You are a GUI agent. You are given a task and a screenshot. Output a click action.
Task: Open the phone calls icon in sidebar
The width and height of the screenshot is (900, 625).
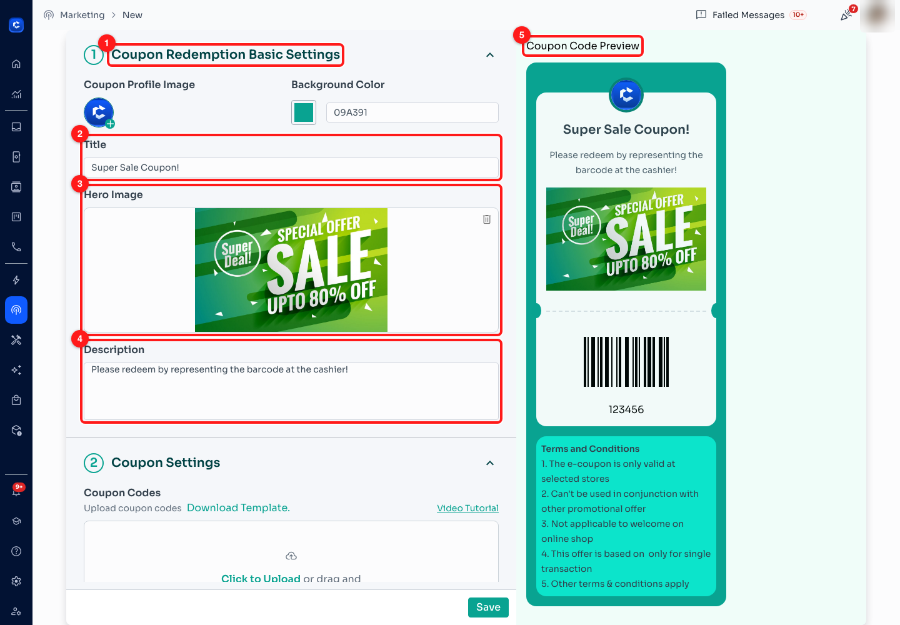tap(16, 247)
